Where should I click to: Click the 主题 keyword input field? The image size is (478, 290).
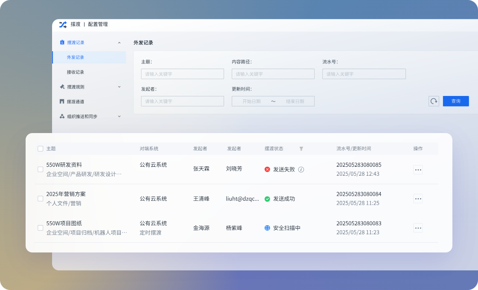182,74
